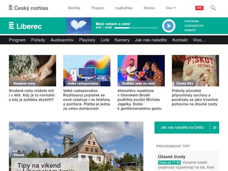This screenshot has height=171, width=228.
Task: Open the Piškoty Česká NEJ image
Action: [195, 71]
